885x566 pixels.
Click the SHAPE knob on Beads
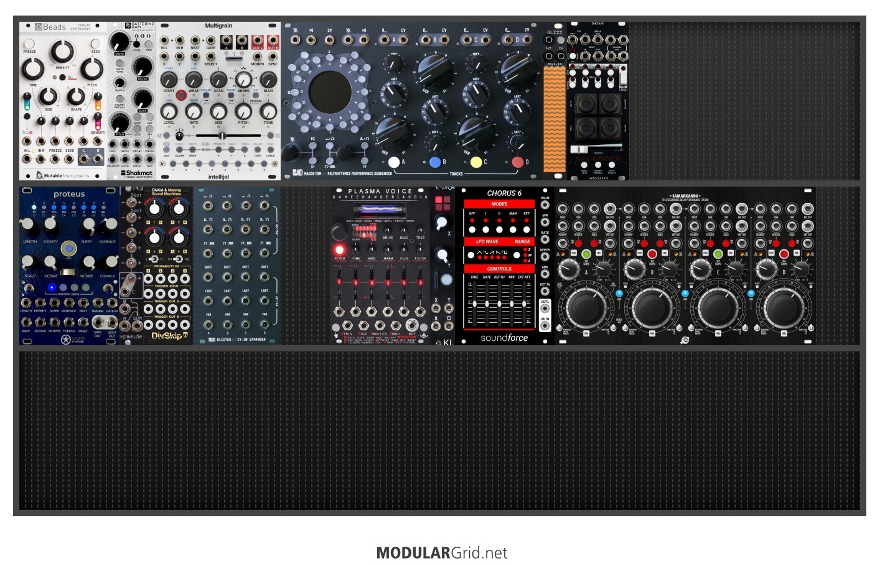[x=76, y=97]
